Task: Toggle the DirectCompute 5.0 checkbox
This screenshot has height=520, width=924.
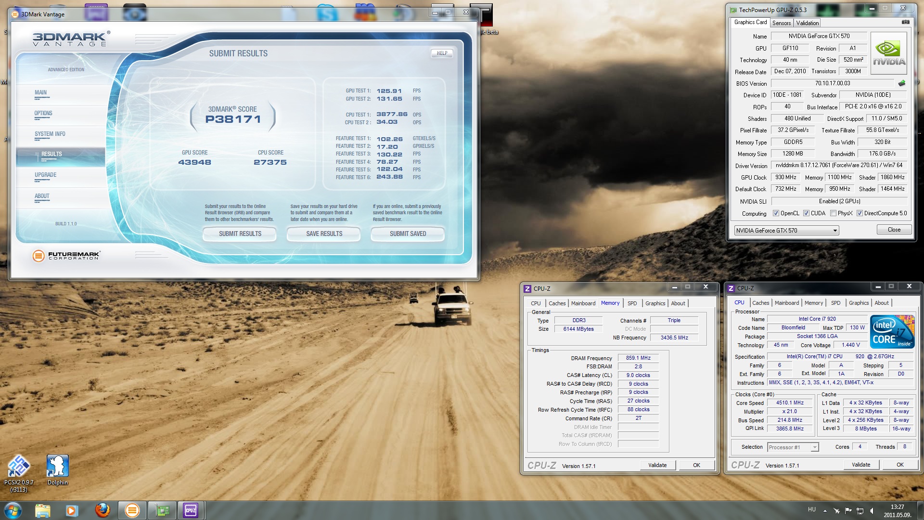Action: pyautogui.click(x=860, y=213)
